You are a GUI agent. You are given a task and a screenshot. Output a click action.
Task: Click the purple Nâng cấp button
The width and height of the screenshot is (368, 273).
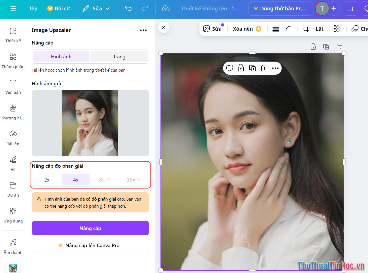point(90,228)
